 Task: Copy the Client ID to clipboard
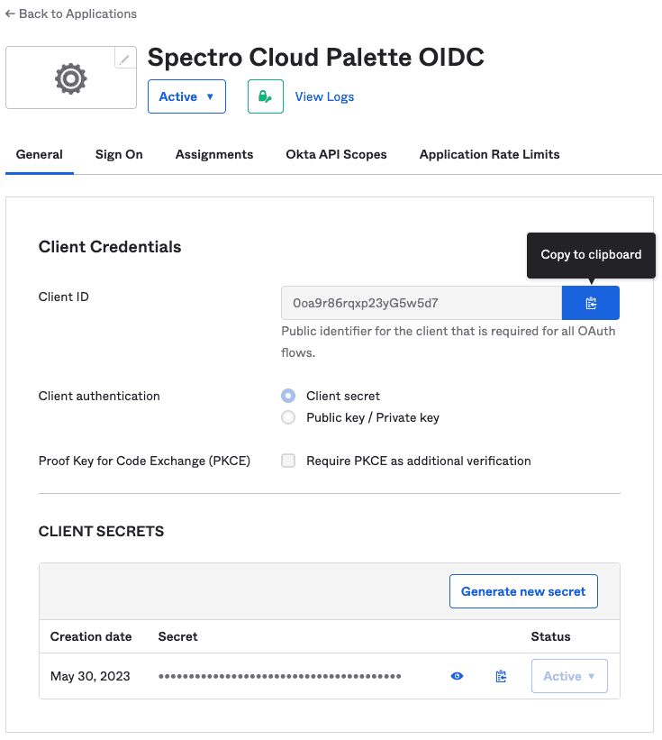click(590, 303)
